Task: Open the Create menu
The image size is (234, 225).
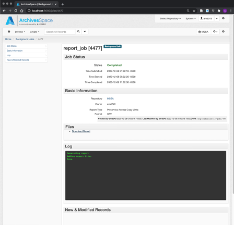Action: point(34,32)
